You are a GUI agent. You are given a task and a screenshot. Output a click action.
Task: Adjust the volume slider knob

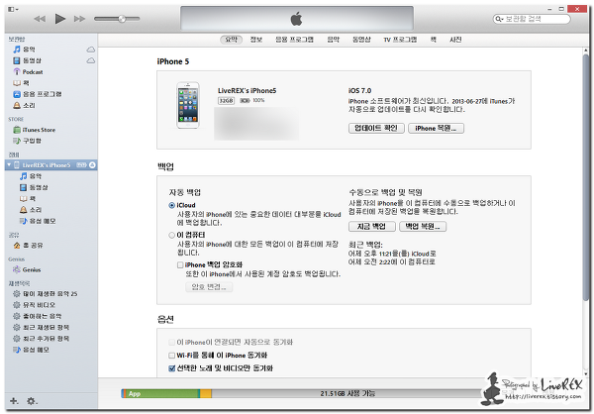point(122,19)
